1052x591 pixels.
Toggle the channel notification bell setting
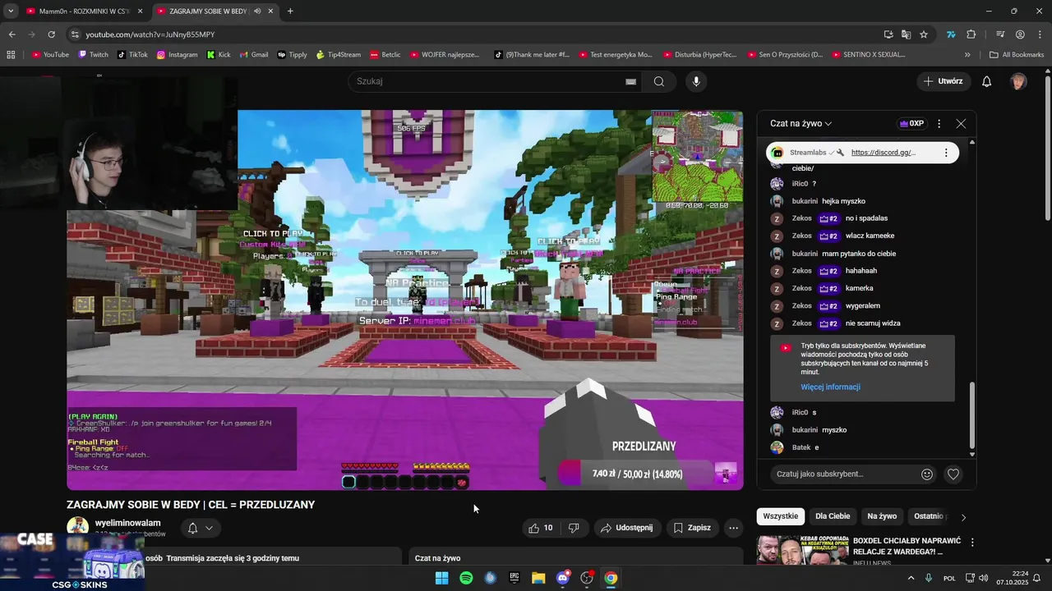tap(200, 528)
